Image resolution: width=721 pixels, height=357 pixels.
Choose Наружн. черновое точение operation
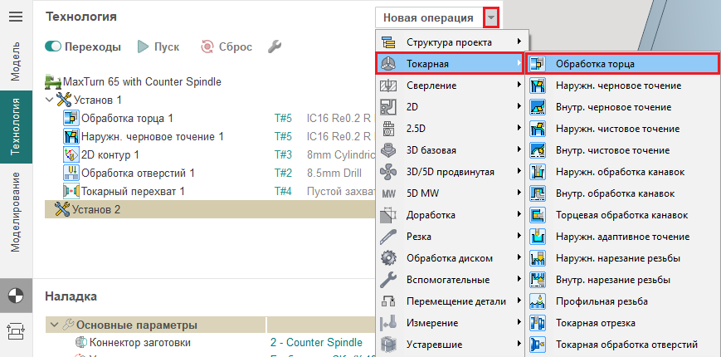click(x=618, y=86)
